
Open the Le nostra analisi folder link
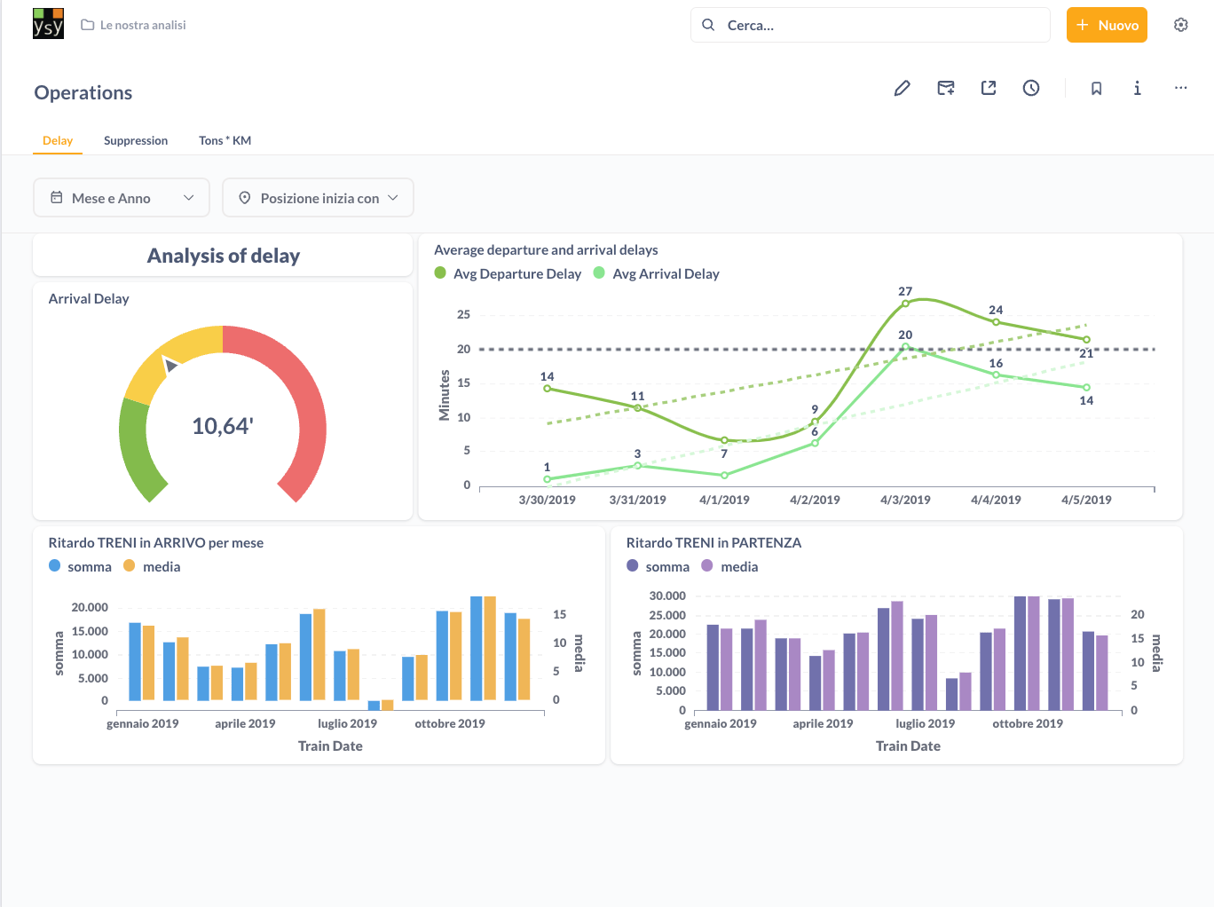133,25
